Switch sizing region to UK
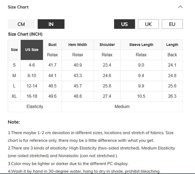The height and width of the screenshot is (174, 195). pyautogui.click(x=148, y=24)
